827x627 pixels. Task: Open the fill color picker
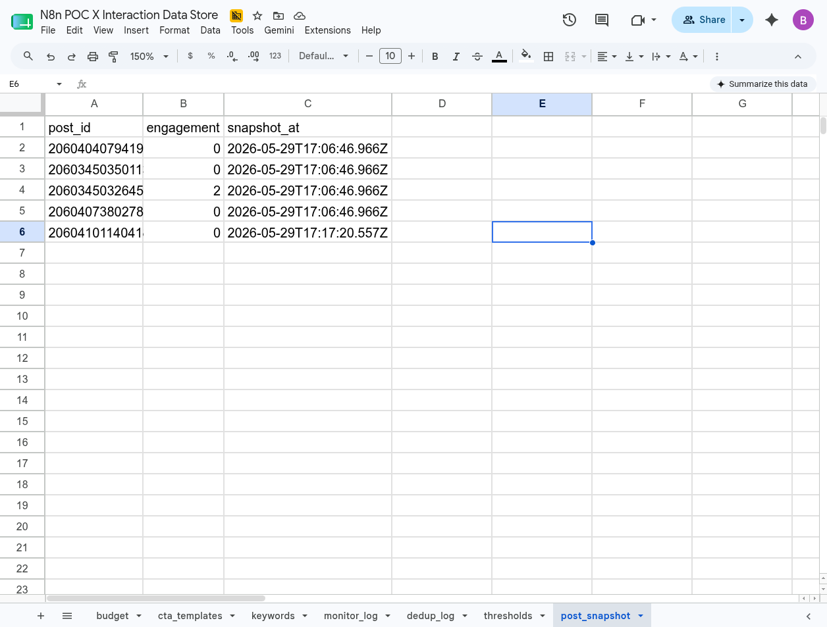point(525,57)
